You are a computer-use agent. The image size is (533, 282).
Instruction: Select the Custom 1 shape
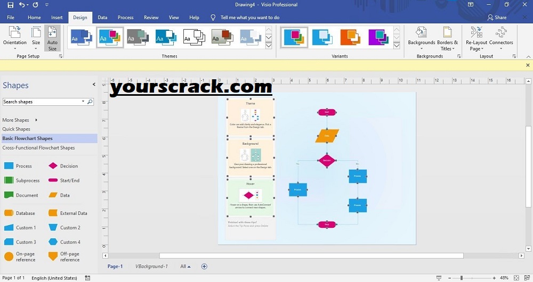[9, 228]
